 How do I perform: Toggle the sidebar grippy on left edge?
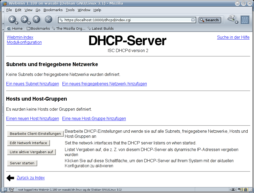tap(3, 109)
